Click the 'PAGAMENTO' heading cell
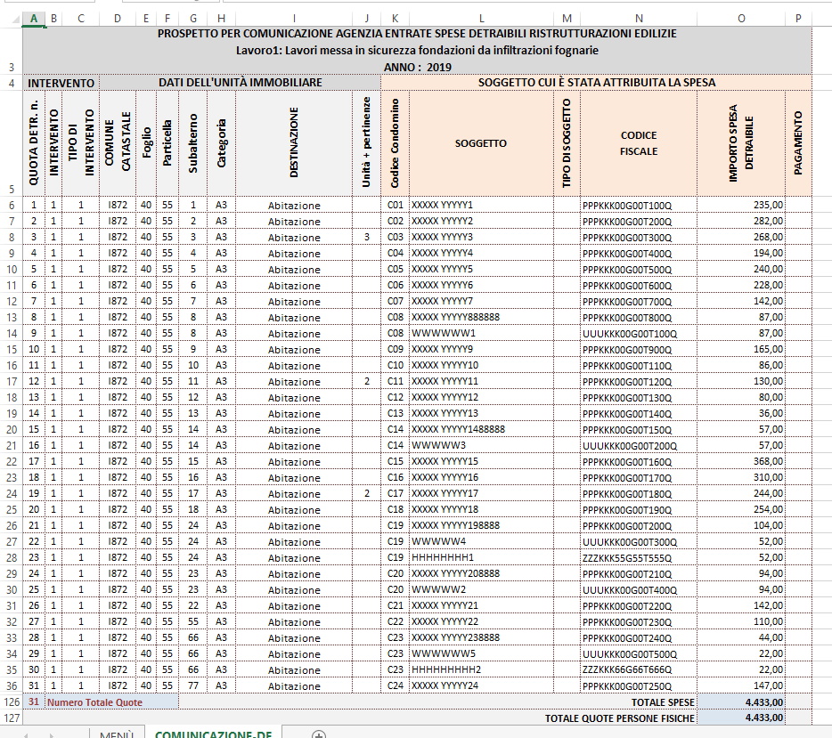This screenshot has width=832, height=738. coord(798,143)
